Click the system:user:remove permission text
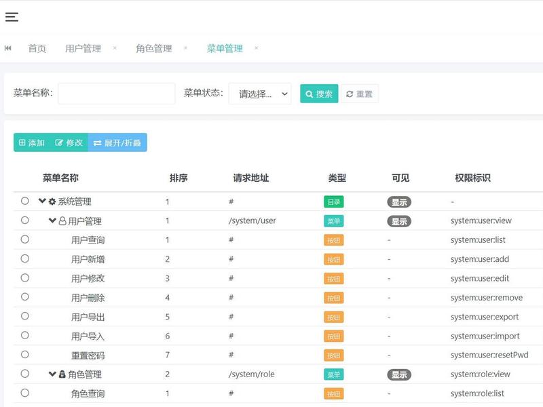Image resolution: width=543 pixels, height=407 pixels. point(487,298)
